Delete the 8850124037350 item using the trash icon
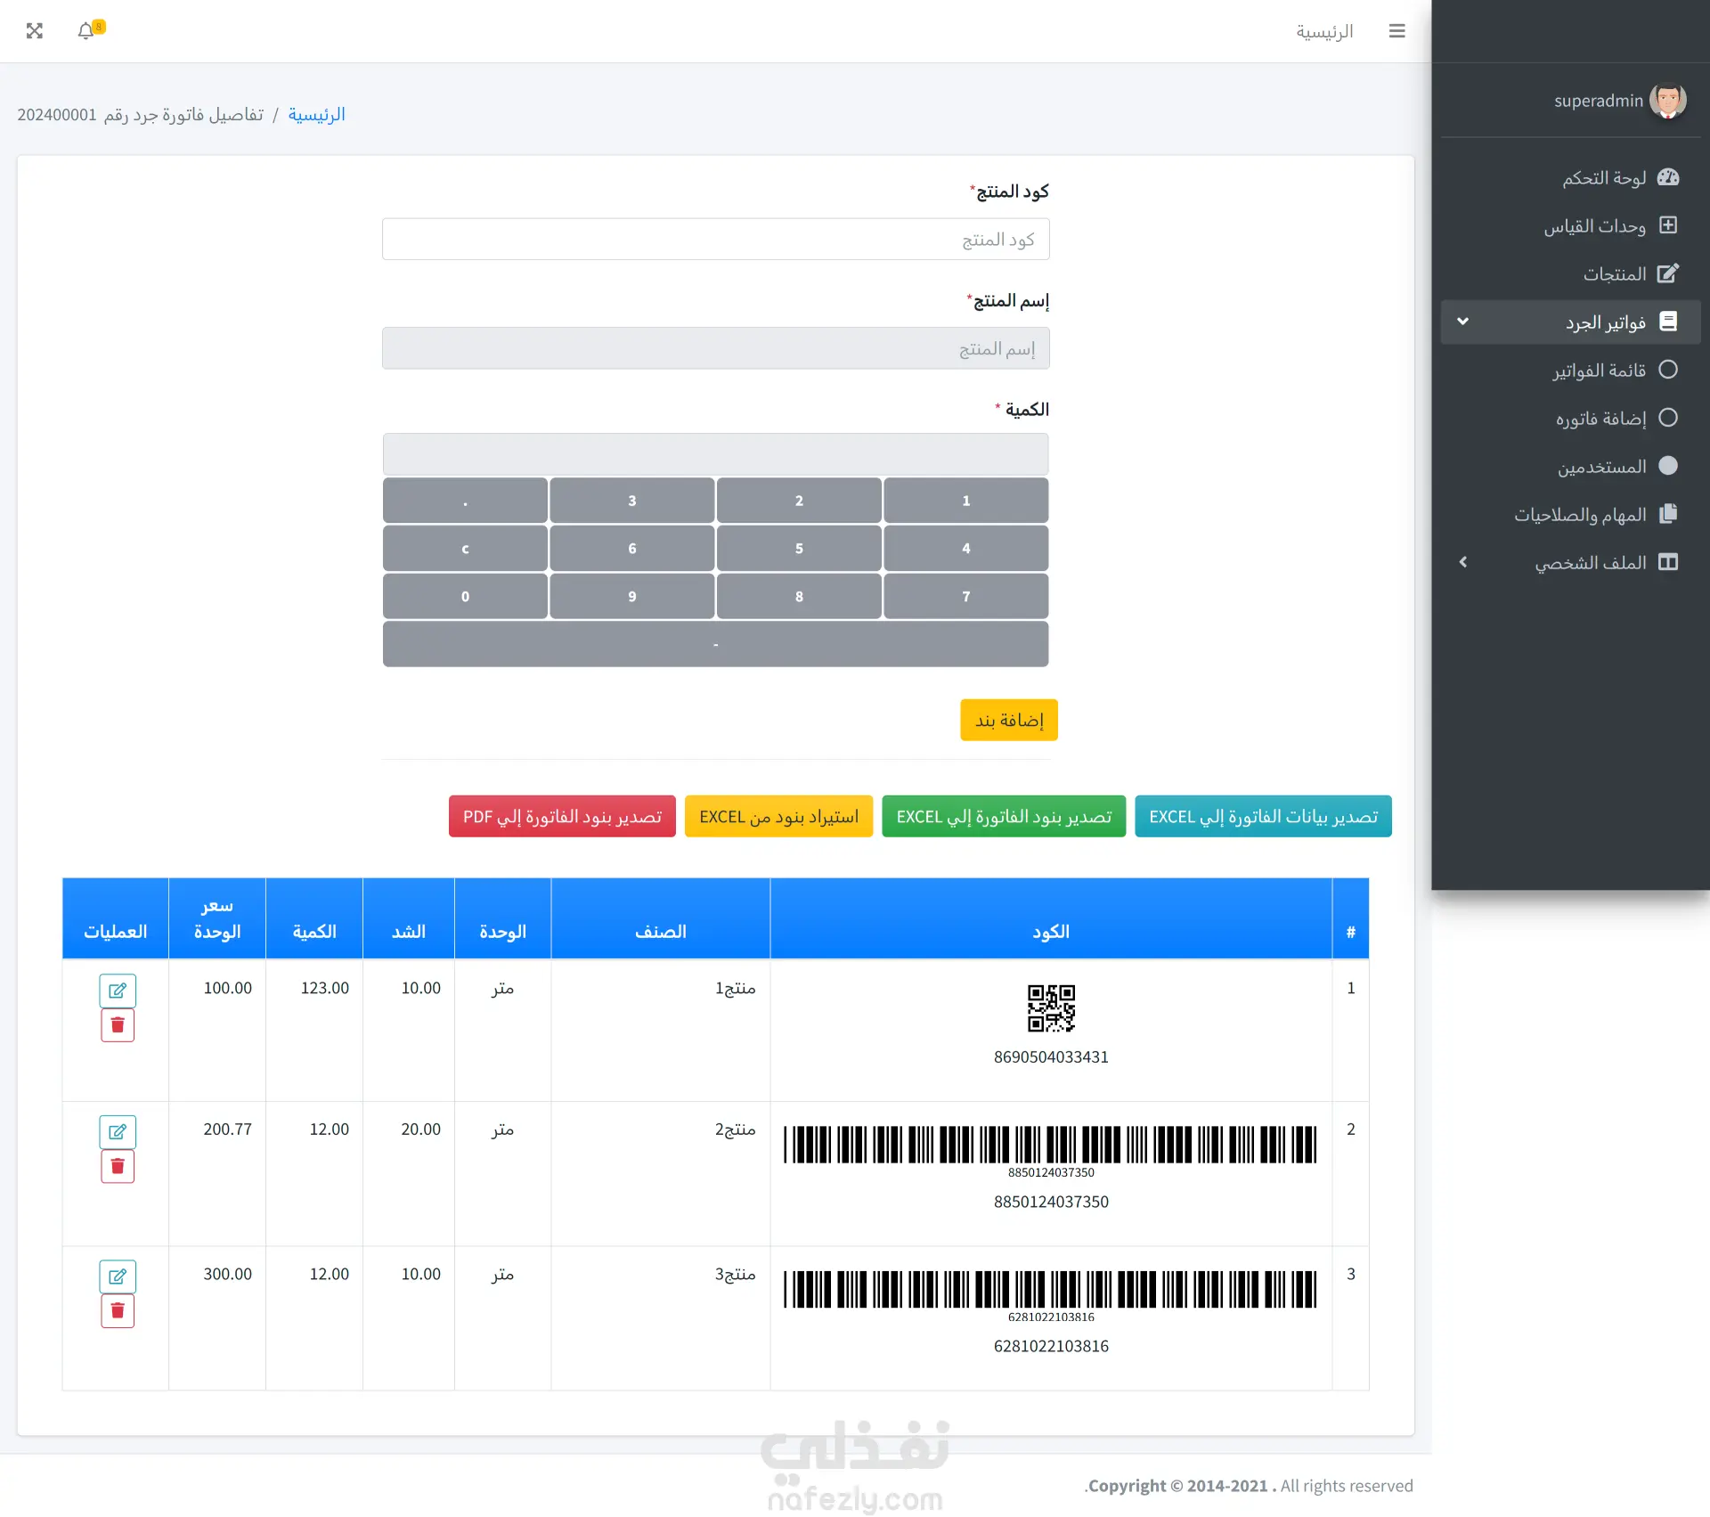This screenshot has height=1517, width=1710. [118, 1166]
